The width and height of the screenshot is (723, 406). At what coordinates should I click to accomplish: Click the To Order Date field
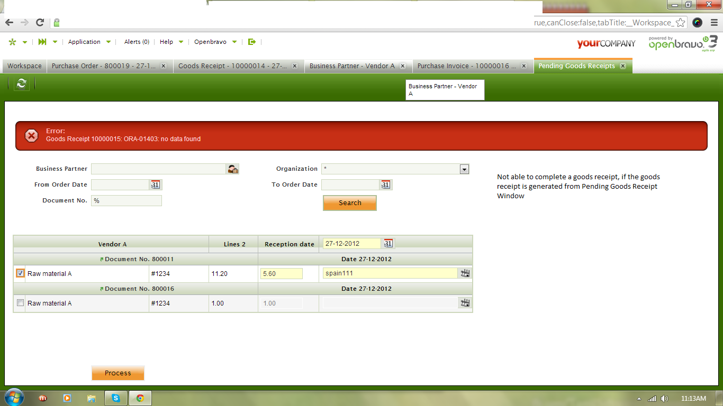(350, 184)
